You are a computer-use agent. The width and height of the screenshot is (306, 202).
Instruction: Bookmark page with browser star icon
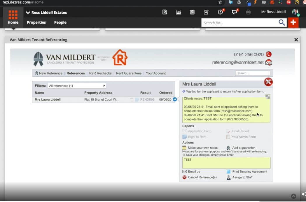click(220, 2)
